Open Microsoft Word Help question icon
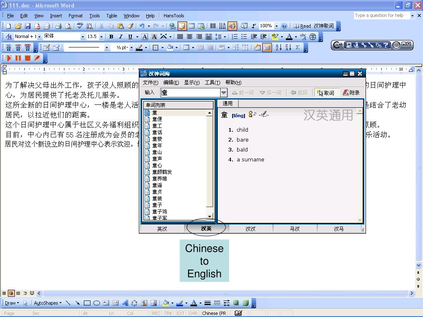 284,26
